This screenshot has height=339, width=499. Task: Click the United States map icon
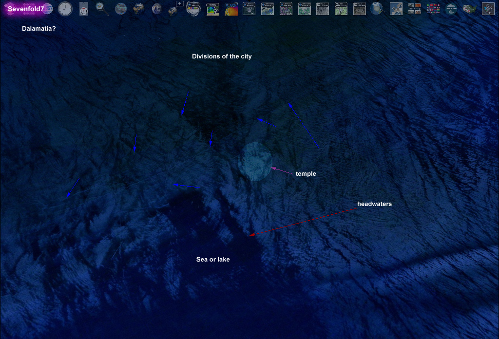coord(469,9)
